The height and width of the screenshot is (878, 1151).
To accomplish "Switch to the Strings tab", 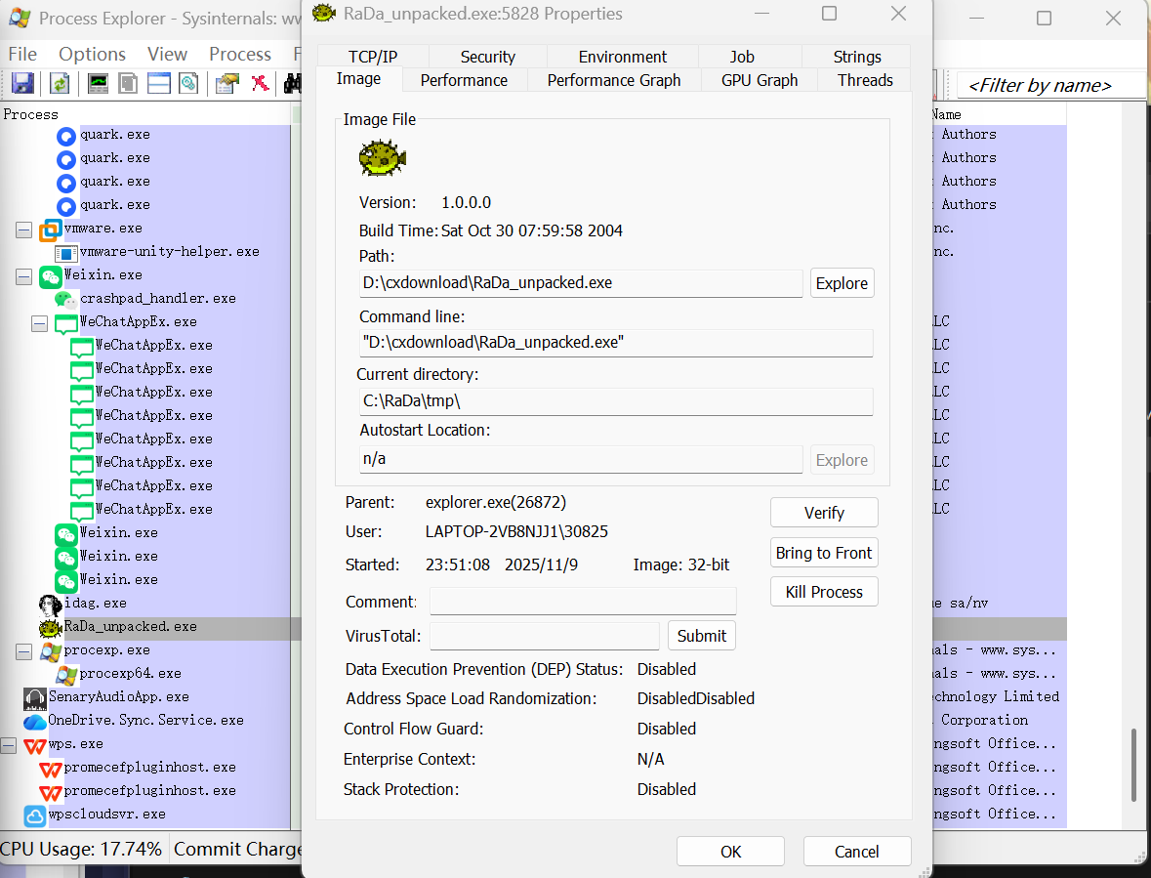I will click(x=856, y=57).
